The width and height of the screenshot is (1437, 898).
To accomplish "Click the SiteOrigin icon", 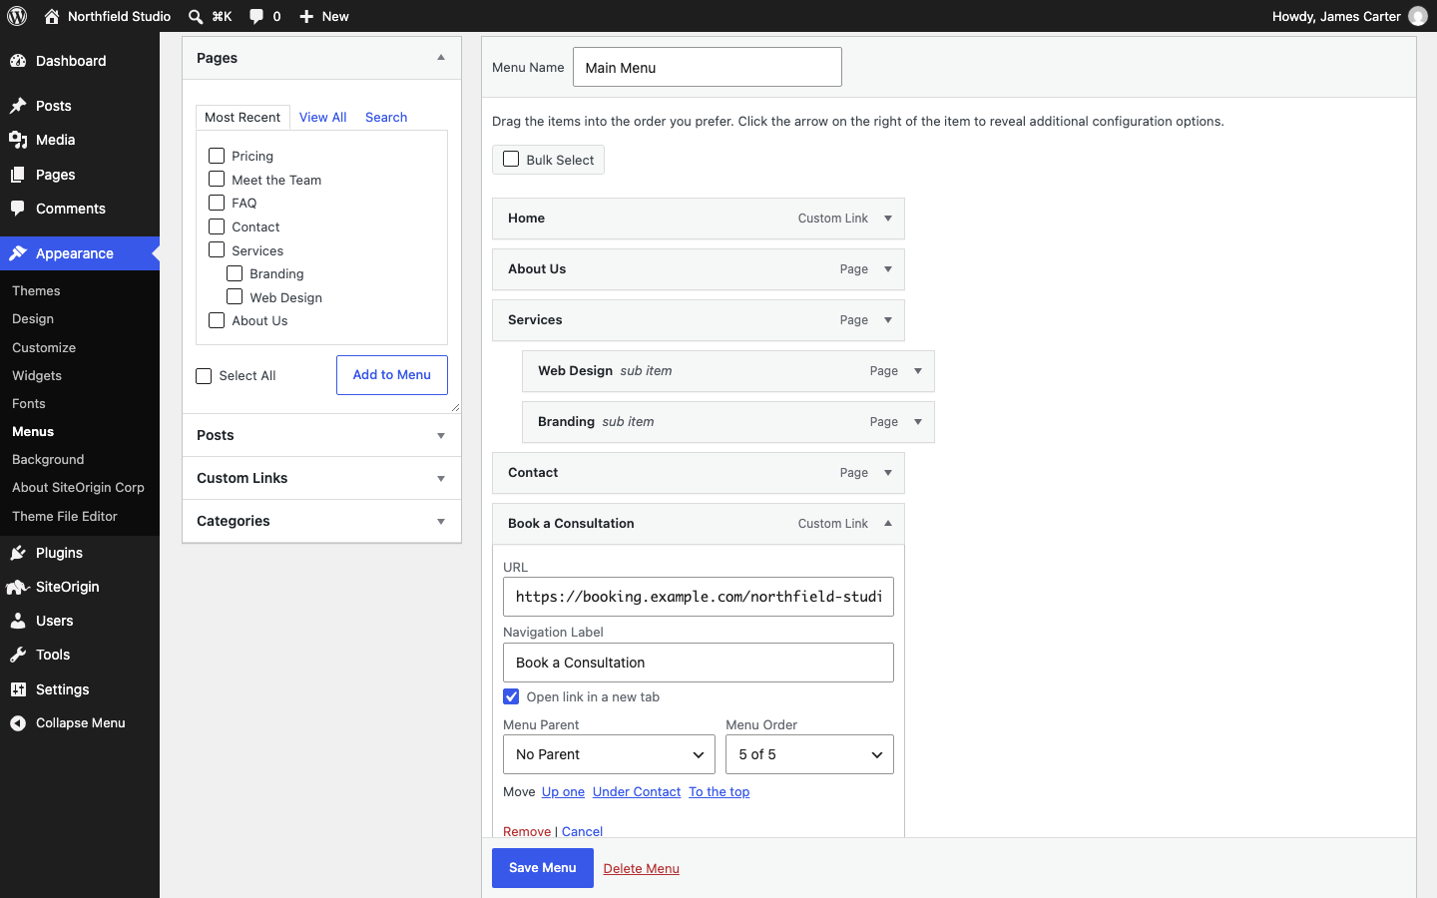I will click(17, 587).
